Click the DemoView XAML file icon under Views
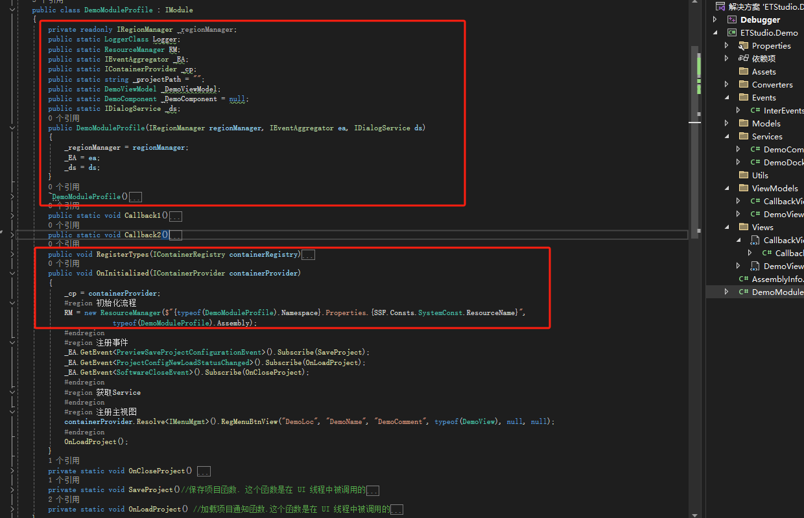 pos(754,266)
